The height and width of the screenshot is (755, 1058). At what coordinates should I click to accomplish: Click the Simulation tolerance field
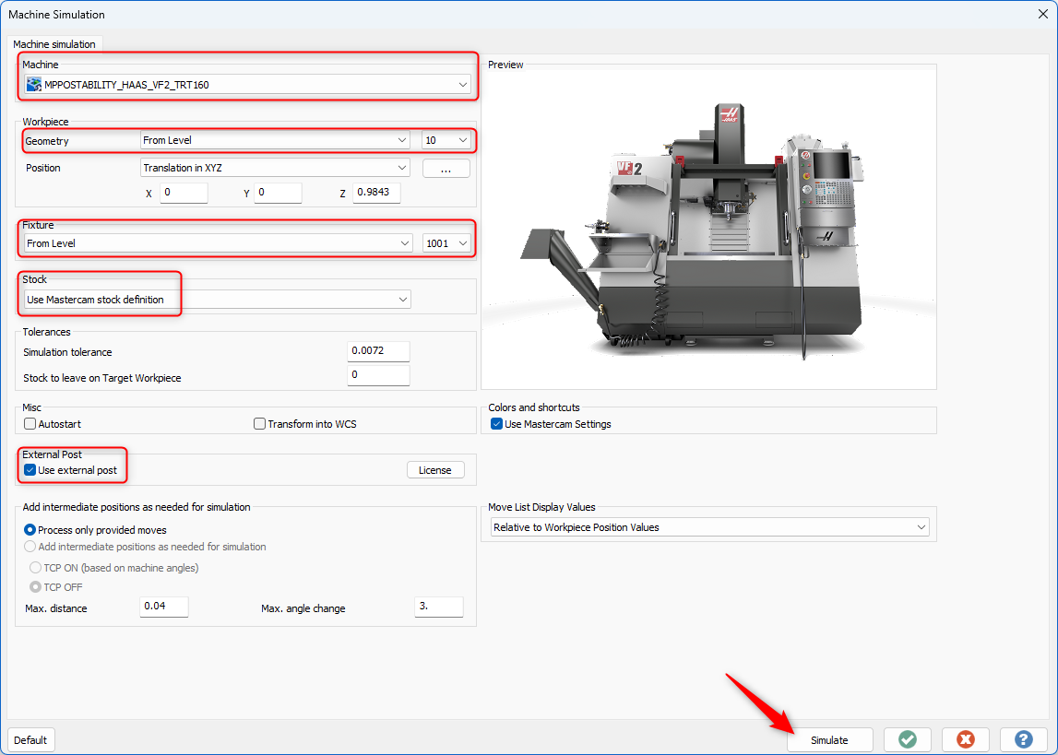378,352
